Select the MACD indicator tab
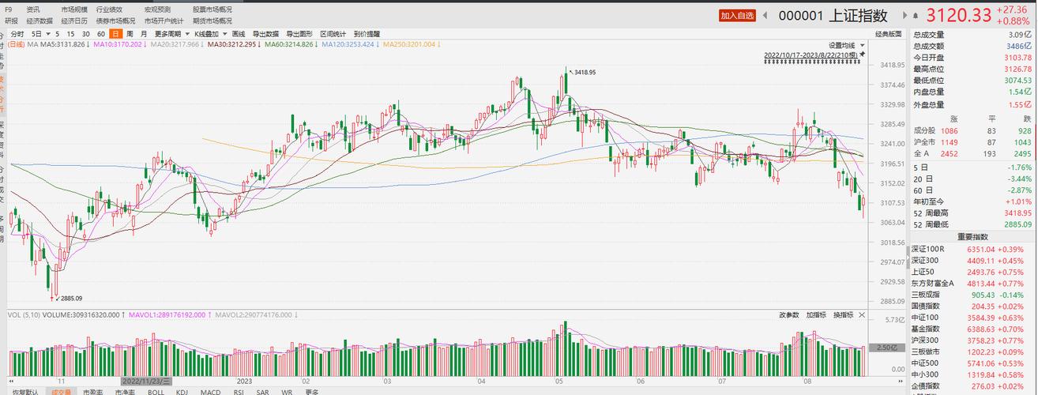The image size is (1038, 395). pyautogui.click(x=210, y=392)
